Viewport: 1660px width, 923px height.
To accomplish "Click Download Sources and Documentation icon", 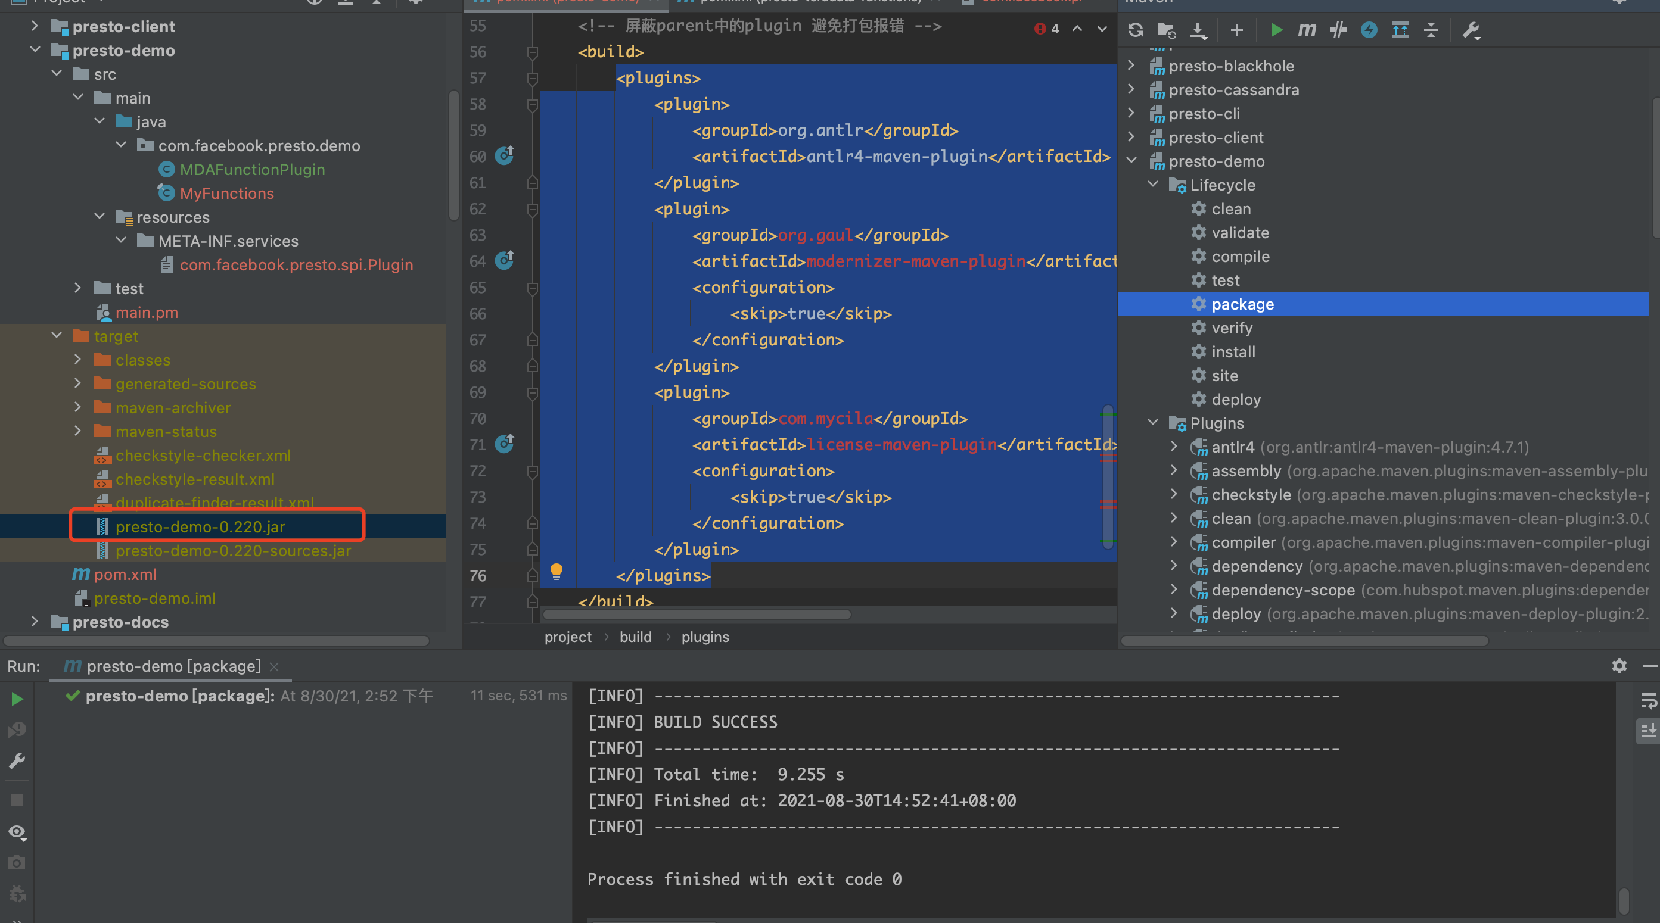I will point(1197,30).
